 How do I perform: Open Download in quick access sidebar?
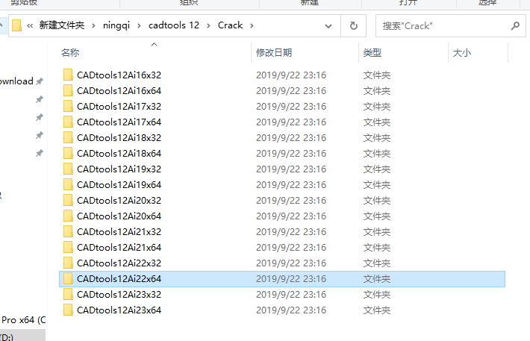(x=16, y=81)
